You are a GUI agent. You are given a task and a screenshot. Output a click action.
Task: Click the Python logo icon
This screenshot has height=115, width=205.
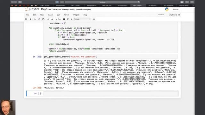point(167,9)
